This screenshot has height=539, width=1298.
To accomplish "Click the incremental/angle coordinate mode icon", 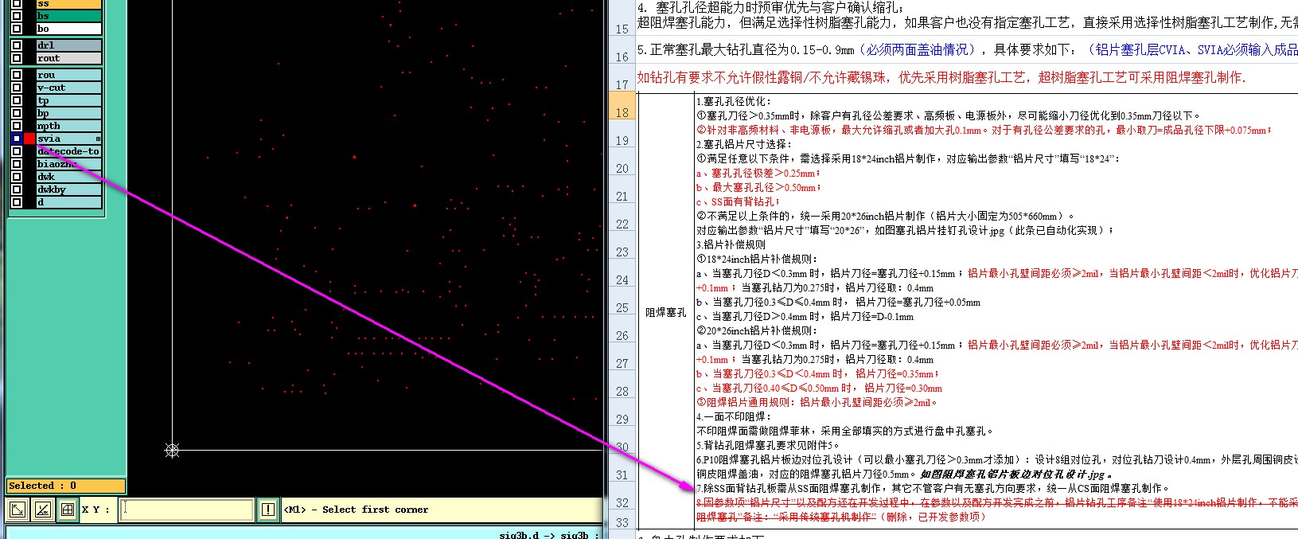I will [x=43, y=510].
